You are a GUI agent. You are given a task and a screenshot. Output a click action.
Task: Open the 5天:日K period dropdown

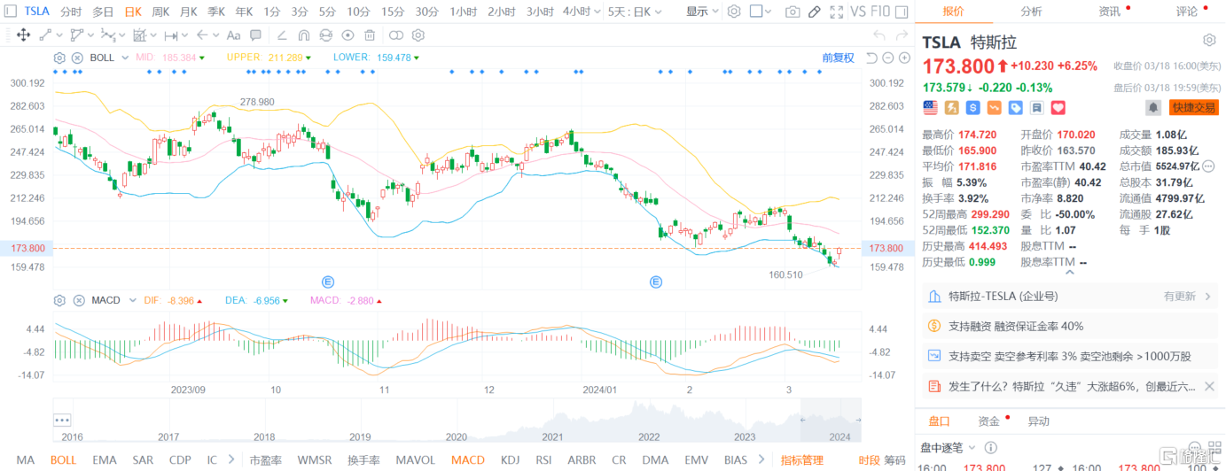[x=635, y=12]
